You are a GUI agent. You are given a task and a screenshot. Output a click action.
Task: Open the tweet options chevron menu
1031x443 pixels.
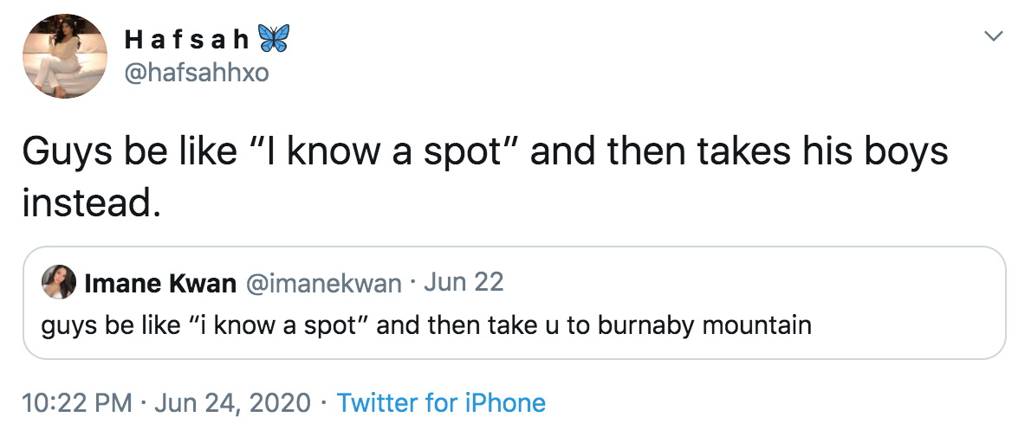(995, 37)
